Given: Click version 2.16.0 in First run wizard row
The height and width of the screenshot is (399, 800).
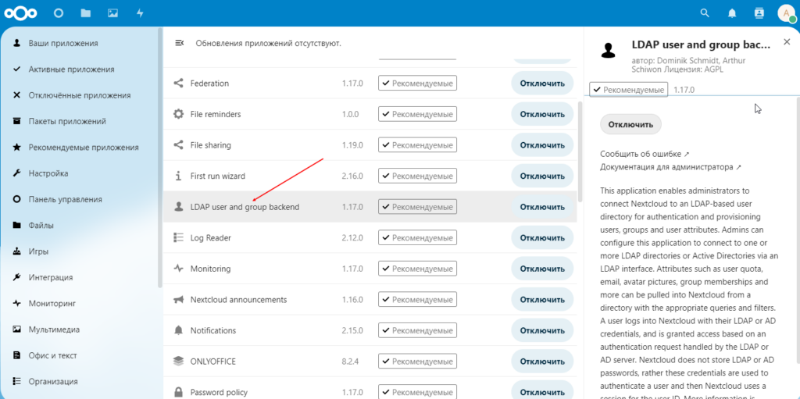Looking at the screenshot, I should (352, 176).
